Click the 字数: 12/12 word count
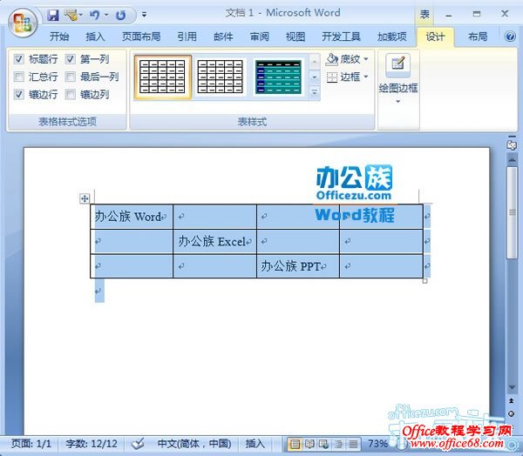 point(92,444)
